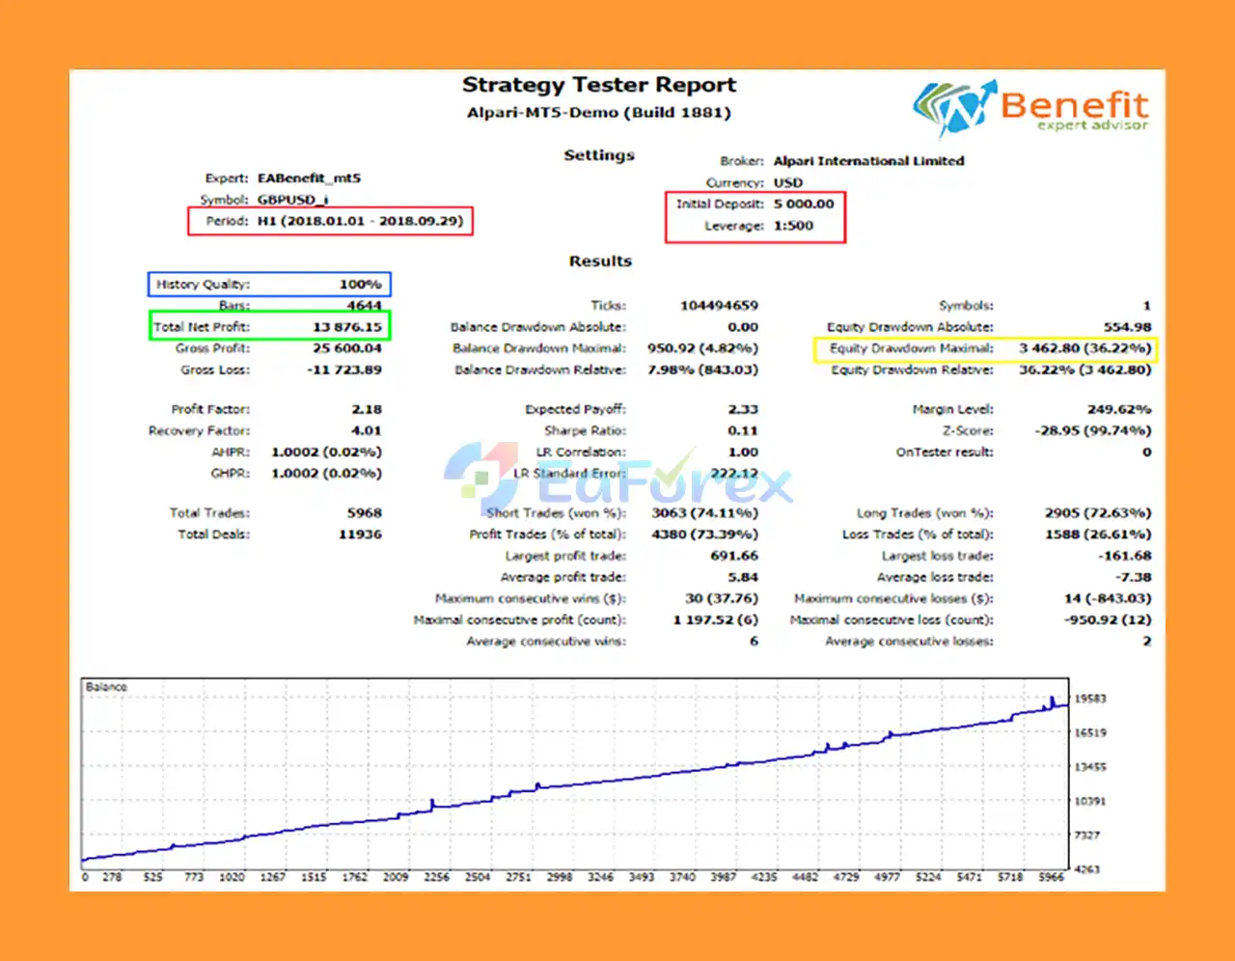
Task: Select the EABenefit_mt5 expert name
Action: 309,178
